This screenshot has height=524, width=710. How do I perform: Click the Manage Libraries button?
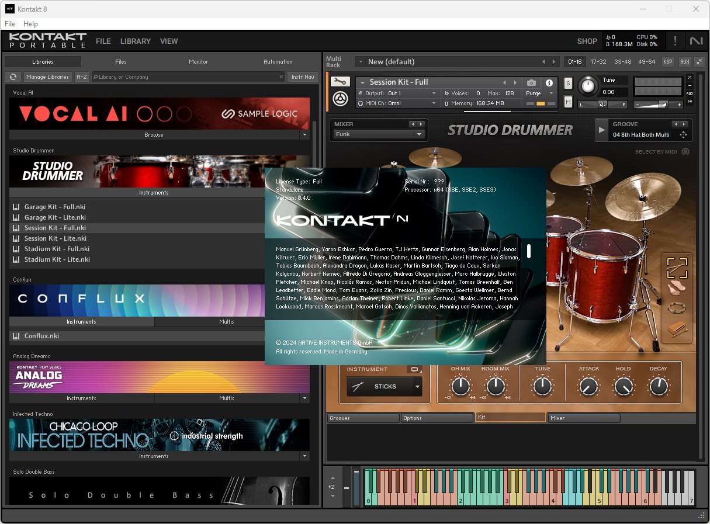[47, 77]
